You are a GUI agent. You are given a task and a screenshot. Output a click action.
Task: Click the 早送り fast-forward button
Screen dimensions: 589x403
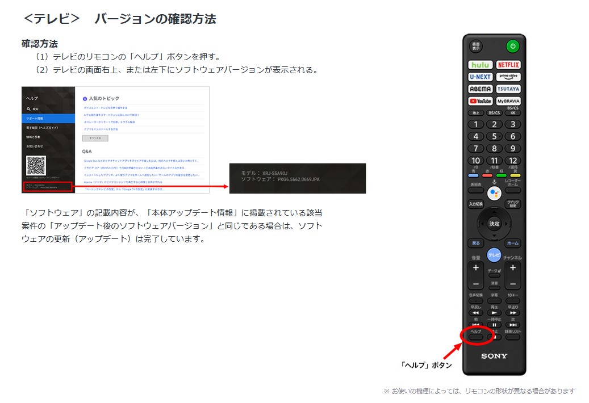point(513,313)
